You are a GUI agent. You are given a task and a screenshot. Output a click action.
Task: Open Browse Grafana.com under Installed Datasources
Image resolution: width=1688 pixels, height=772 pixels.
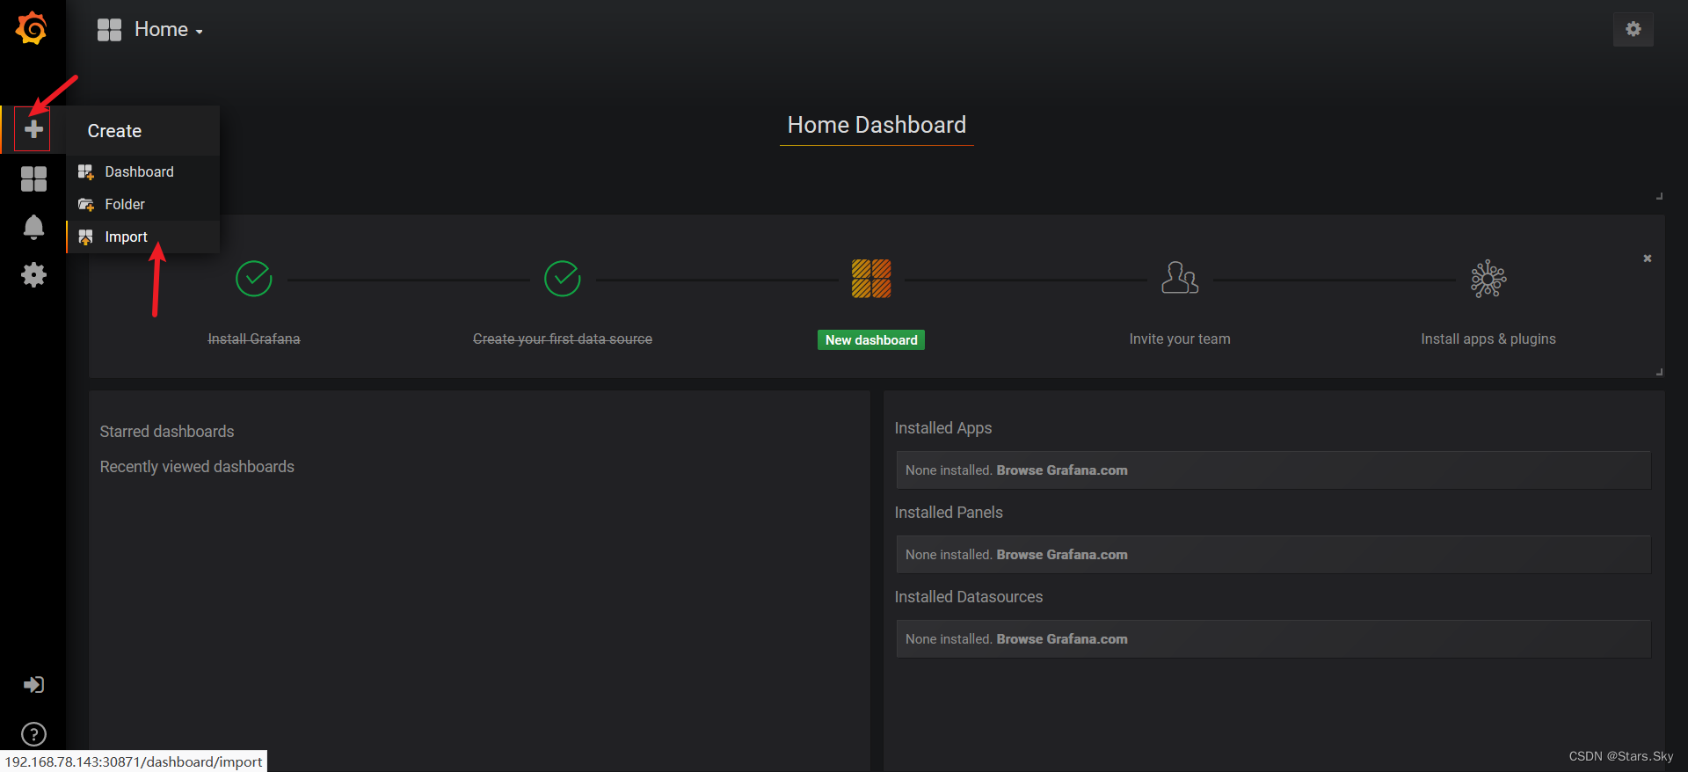click(1062, 639)
